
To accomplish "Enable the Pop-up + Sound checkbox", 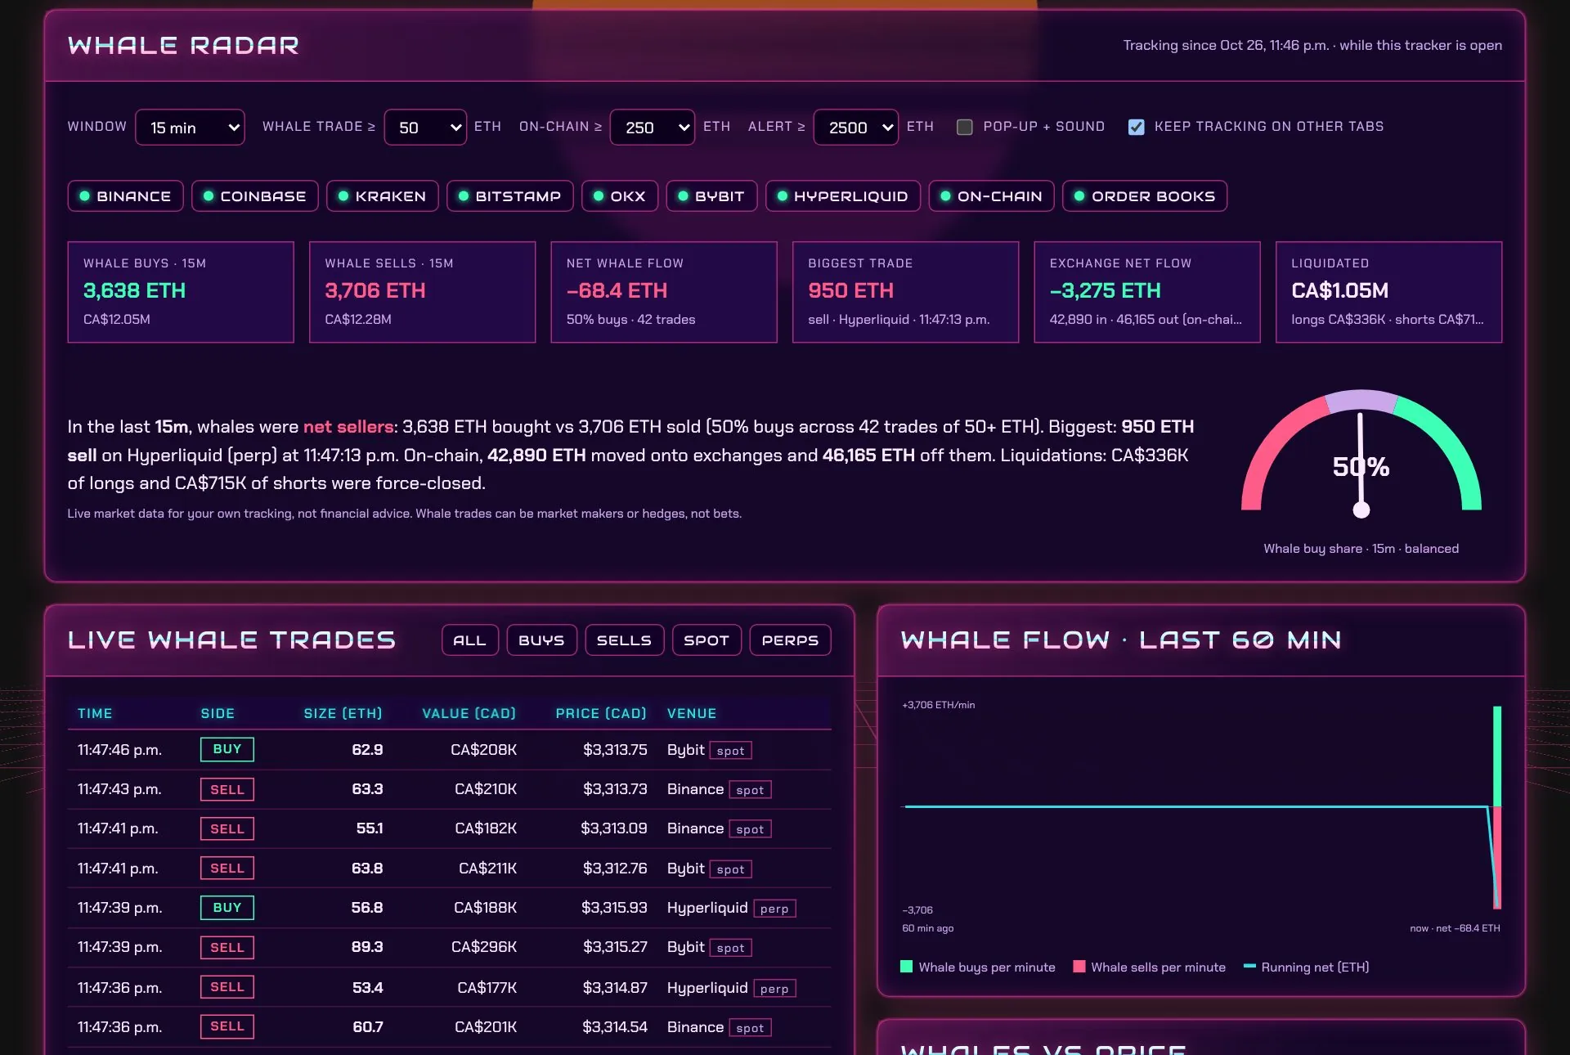I will coord(965,127).
